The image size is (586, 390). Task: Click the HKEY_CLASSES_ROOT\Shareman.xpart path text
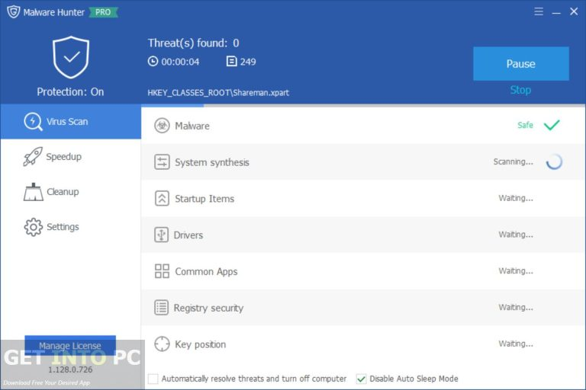218,93
